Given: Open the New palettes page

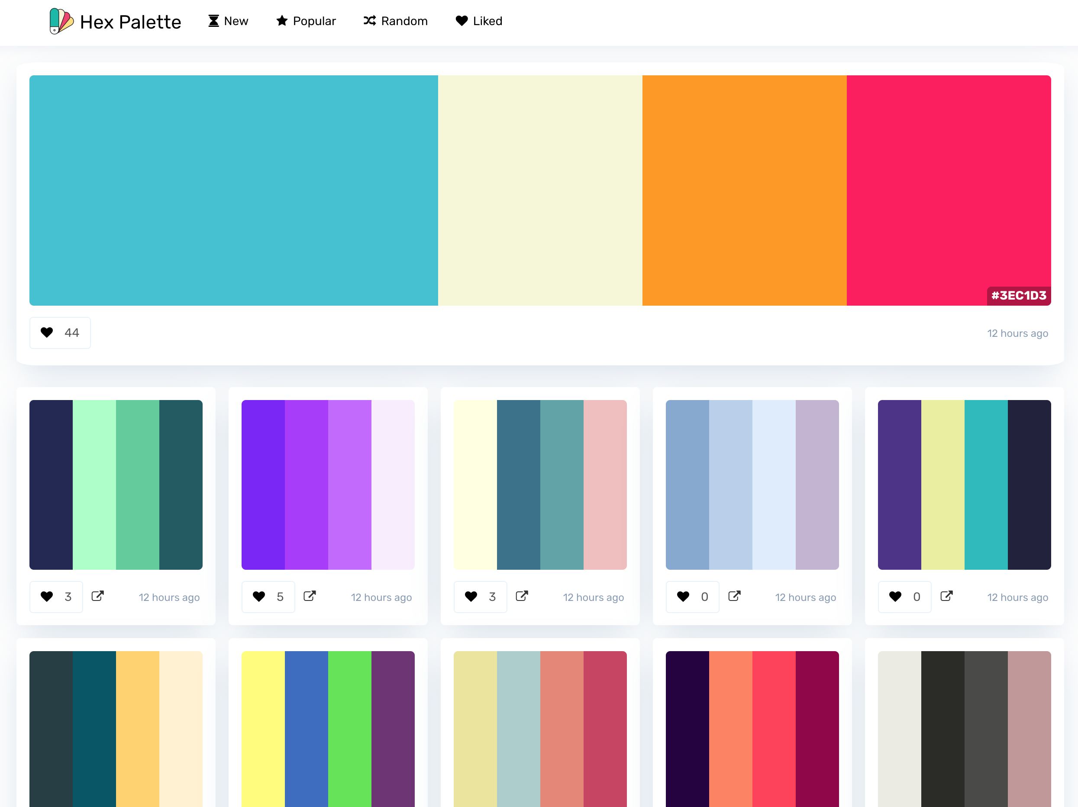Looking at the screenshot, I should (228, 22).
